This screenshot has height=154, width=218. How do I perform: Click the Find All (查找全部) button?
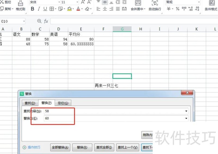[x=104, y=147]
